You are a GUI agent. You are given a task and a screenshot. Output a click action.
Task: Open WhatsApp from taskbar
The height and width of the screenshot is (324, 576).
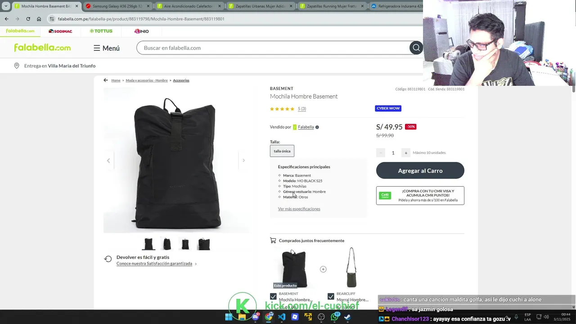point(335,317)
